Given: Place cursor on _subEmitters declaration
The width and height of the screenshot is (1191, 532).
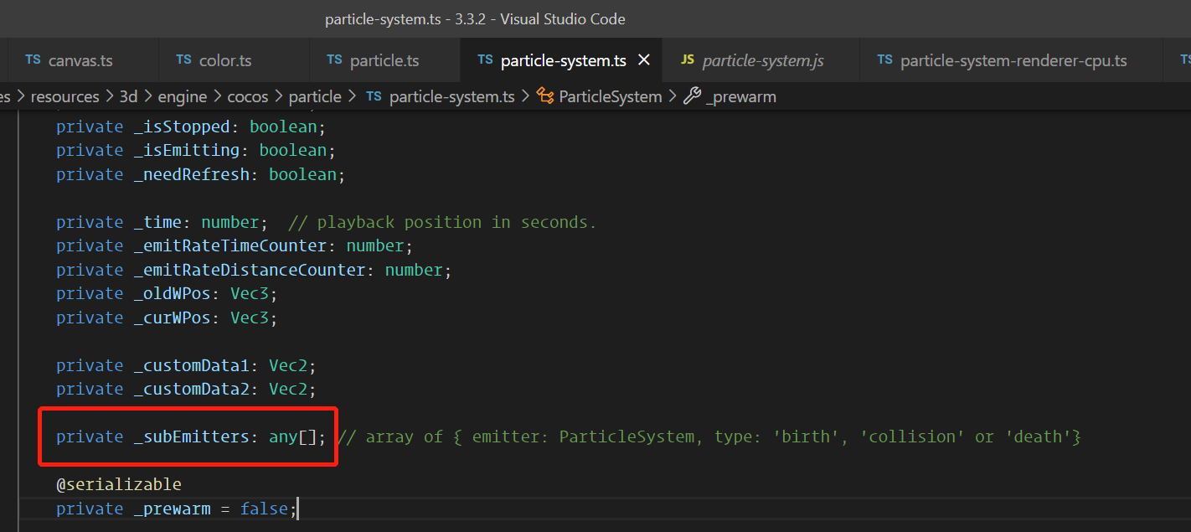Looking at the screenshot, I should (x=194, y=437).
